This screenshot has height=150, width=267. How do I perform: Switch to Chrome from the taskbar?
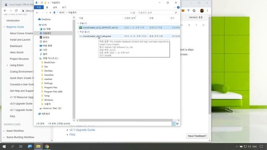point(47,146)
